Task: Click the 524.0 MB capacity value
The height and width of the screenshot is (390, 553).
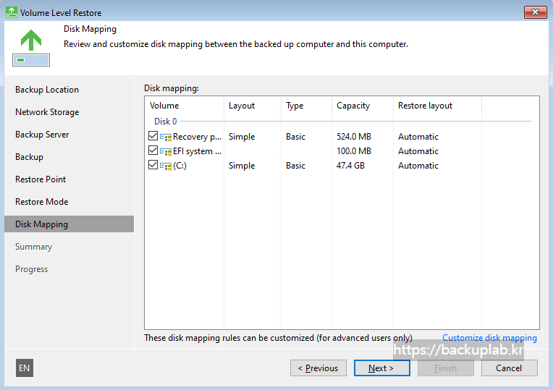Action: pyautogui.click(x=354, y=137)
